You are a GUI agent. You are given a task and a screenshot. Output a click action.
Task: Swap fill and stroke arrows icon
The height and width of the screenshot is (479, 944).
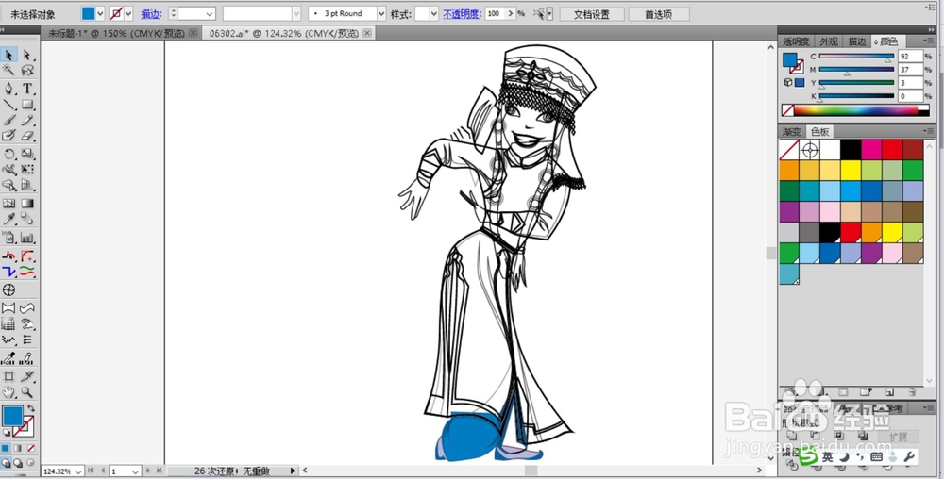coord(30,408)
